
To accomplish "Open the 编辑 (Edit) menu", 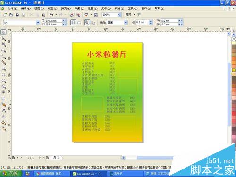I will point(26,8).
